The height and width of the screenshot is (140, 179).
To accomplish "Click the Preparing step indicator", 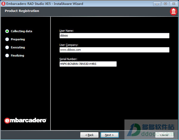I will coord(7,39).
